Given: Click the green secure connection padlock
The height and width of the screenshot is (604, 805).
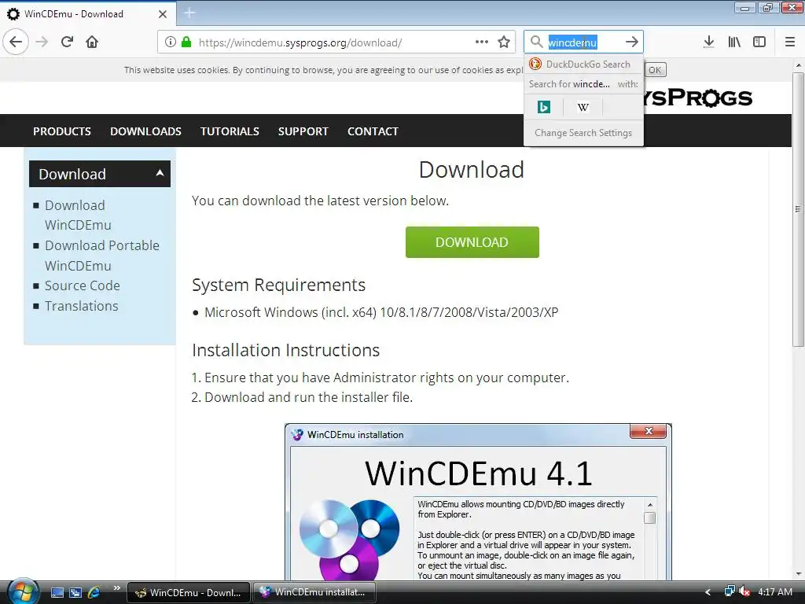Looking at the screenshot, I should coord(186,42).
